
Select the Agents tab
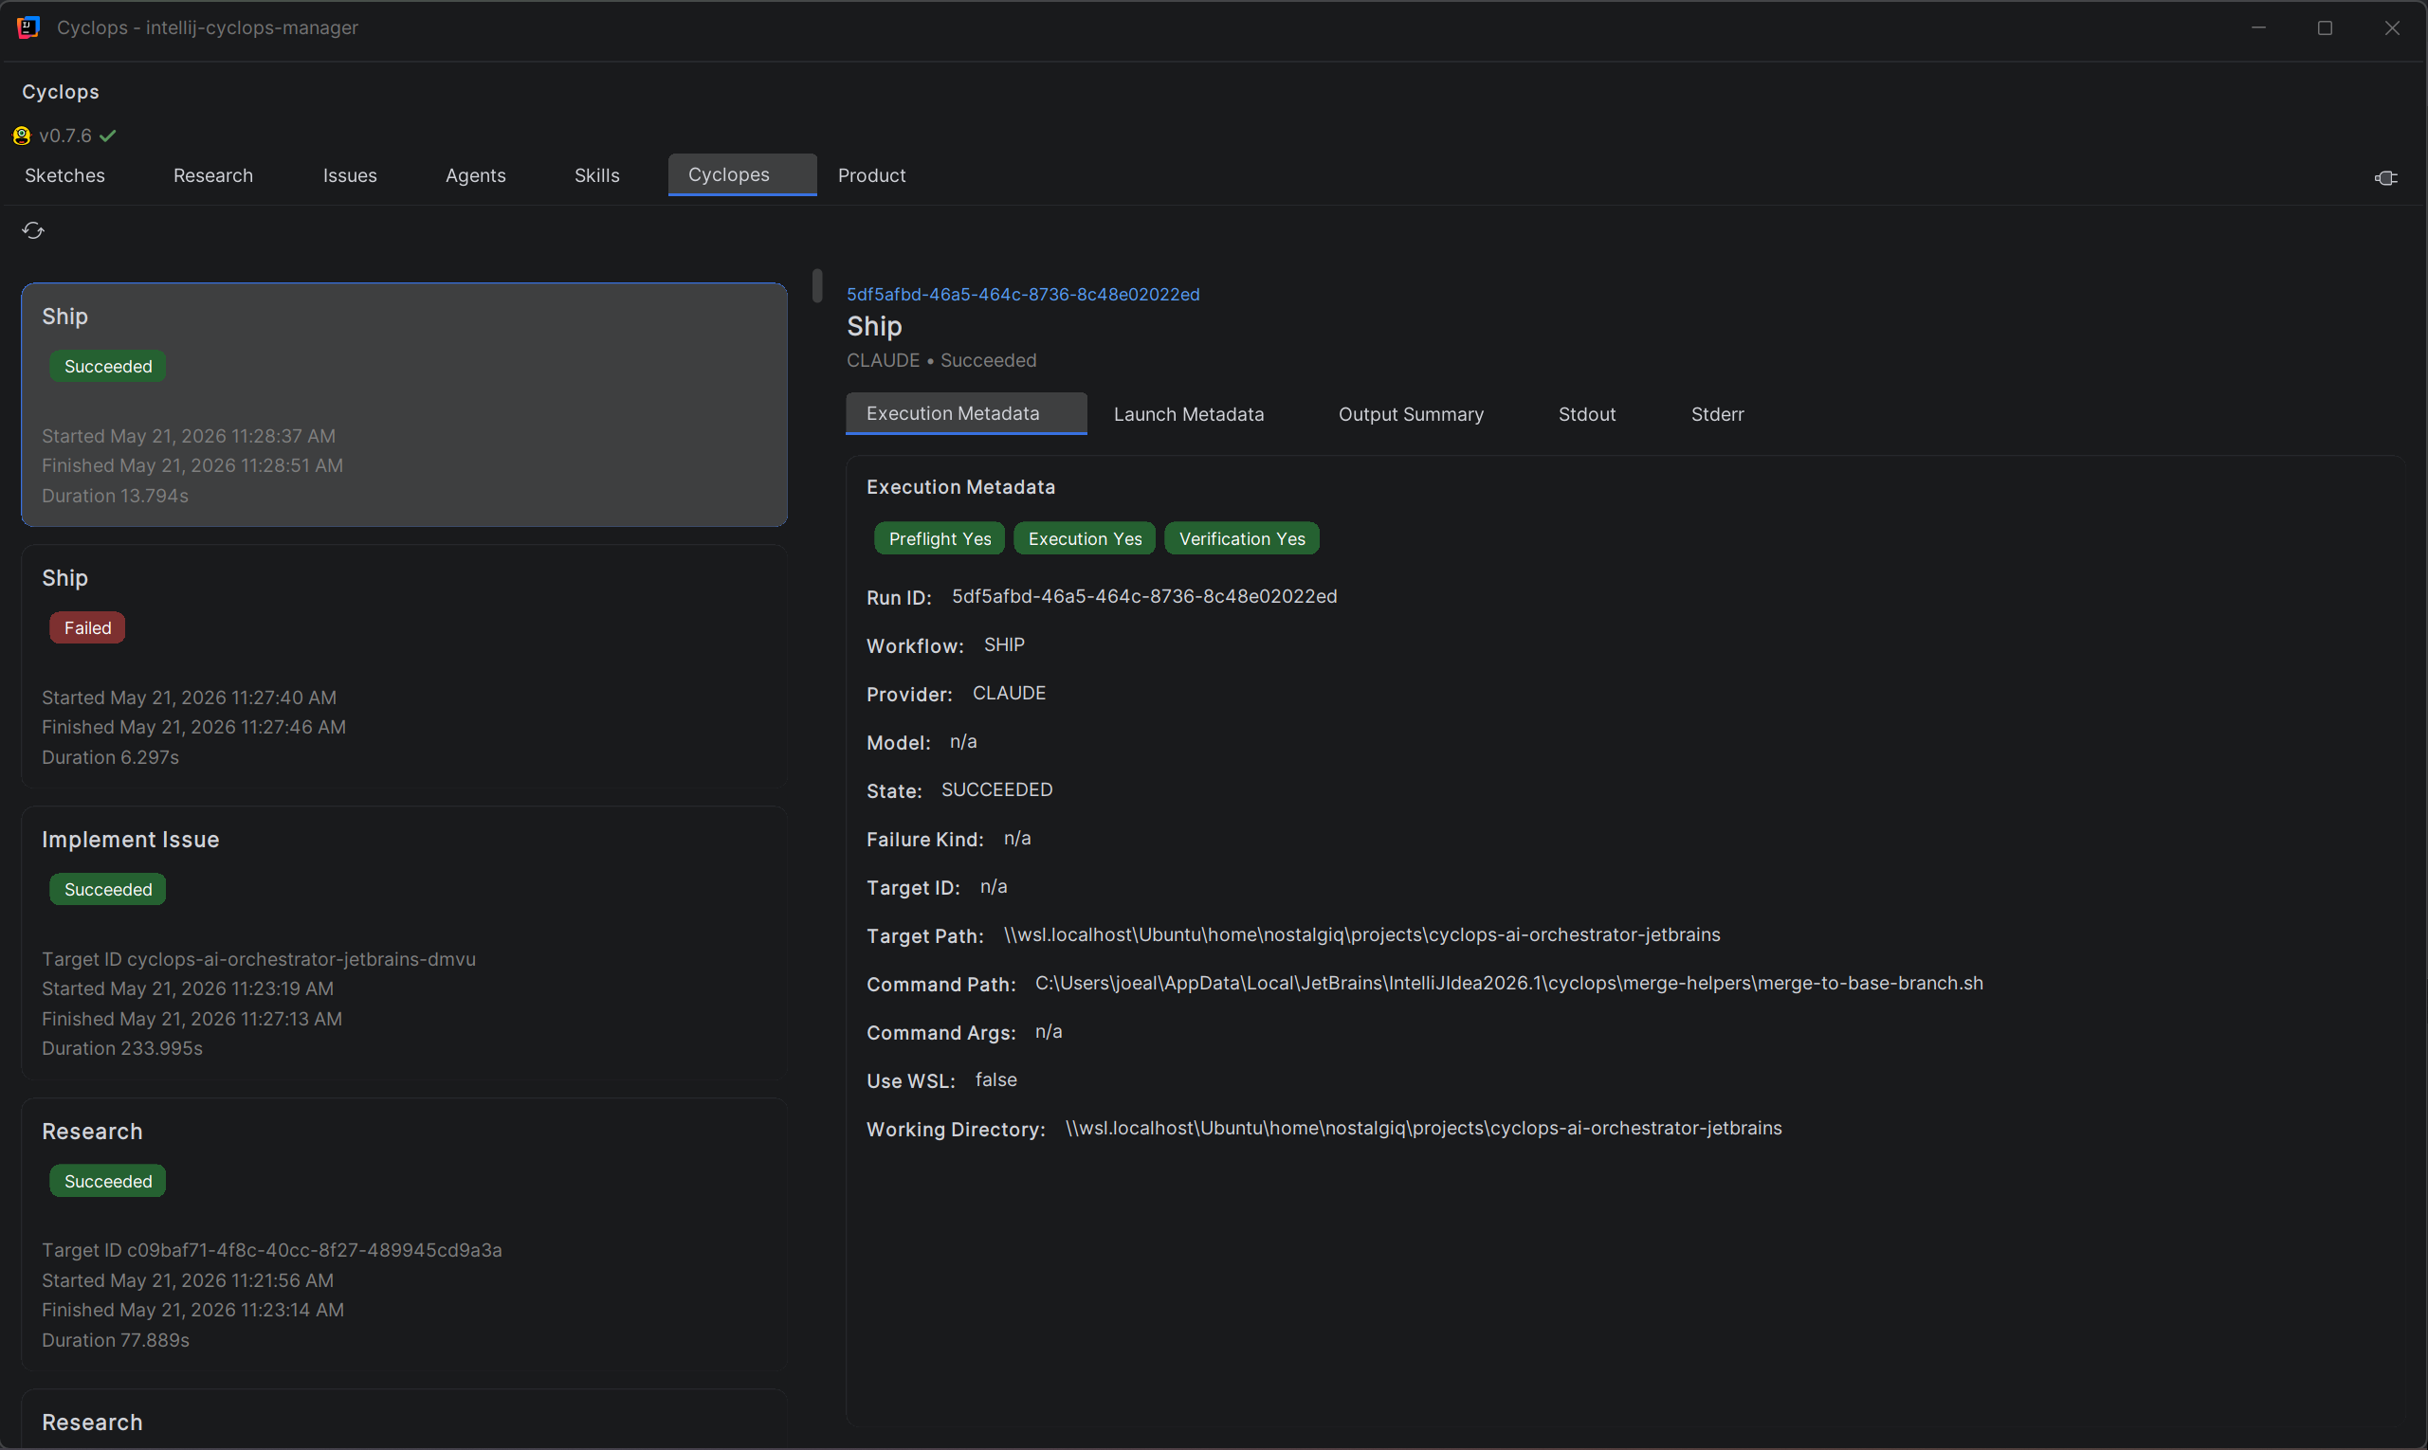[476, 175]
